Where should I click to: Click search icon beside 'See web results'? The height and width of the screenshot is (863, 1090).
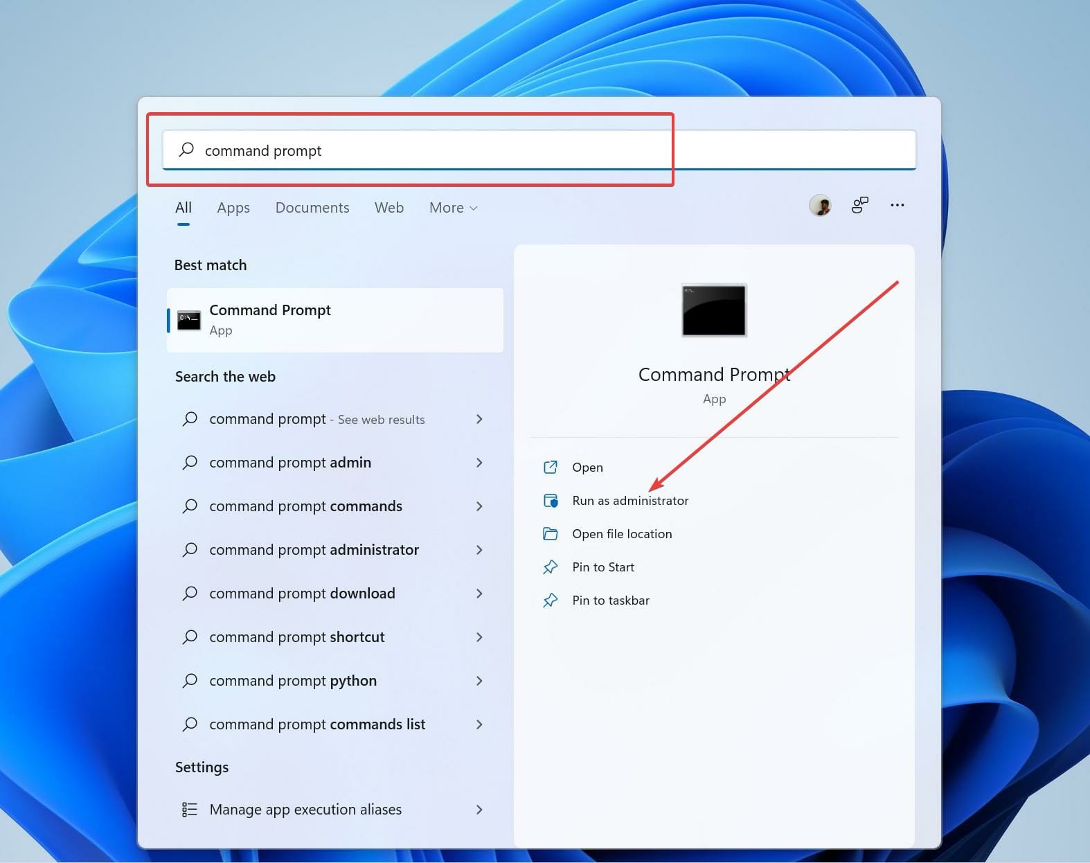(190, 419)
